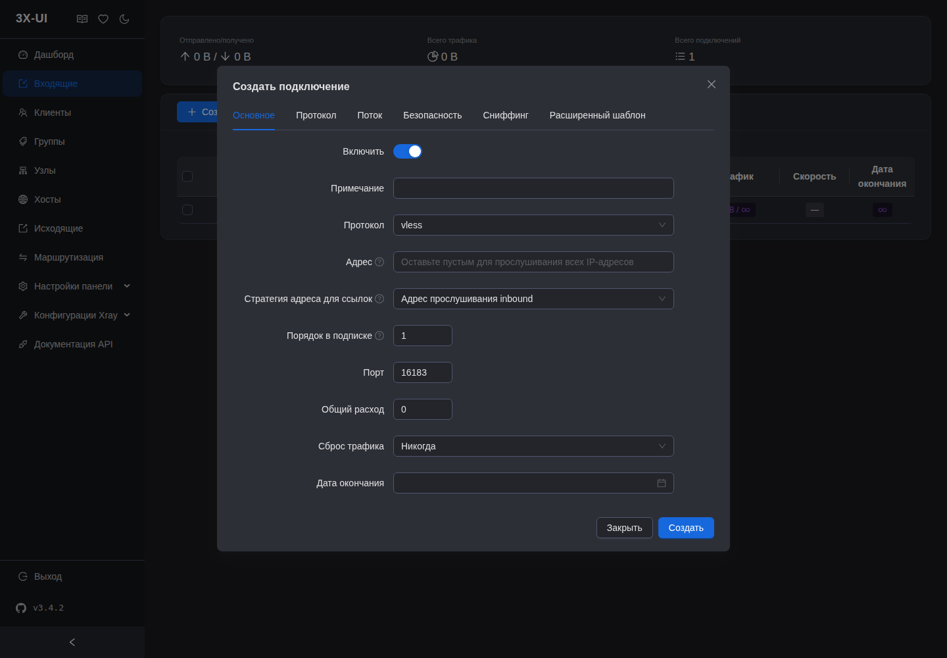Click the Закрыть button
947x658 pixels.
pyautogui.click(x=625, y=528)
